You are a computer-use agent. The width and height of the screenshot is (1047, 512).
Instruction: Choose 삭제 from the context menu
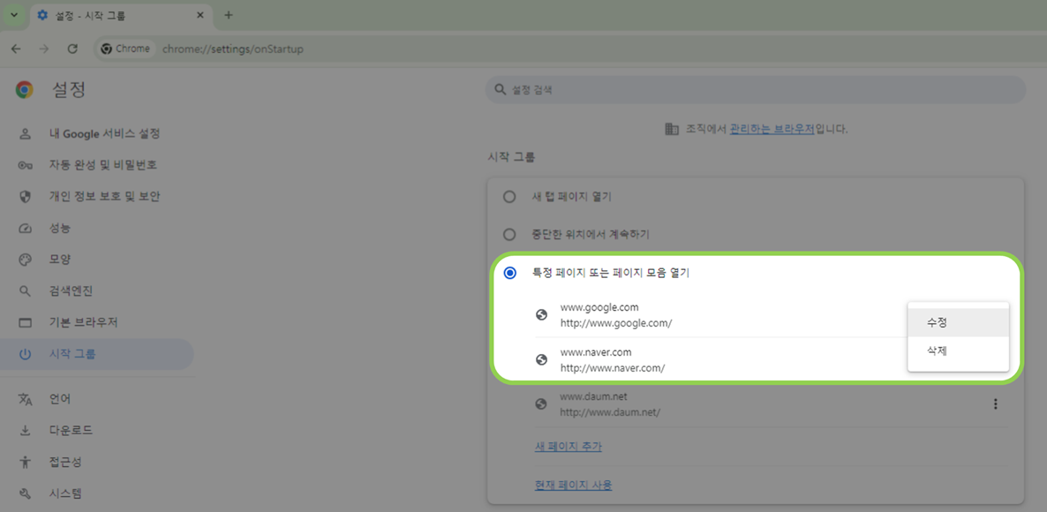(937, 350)
